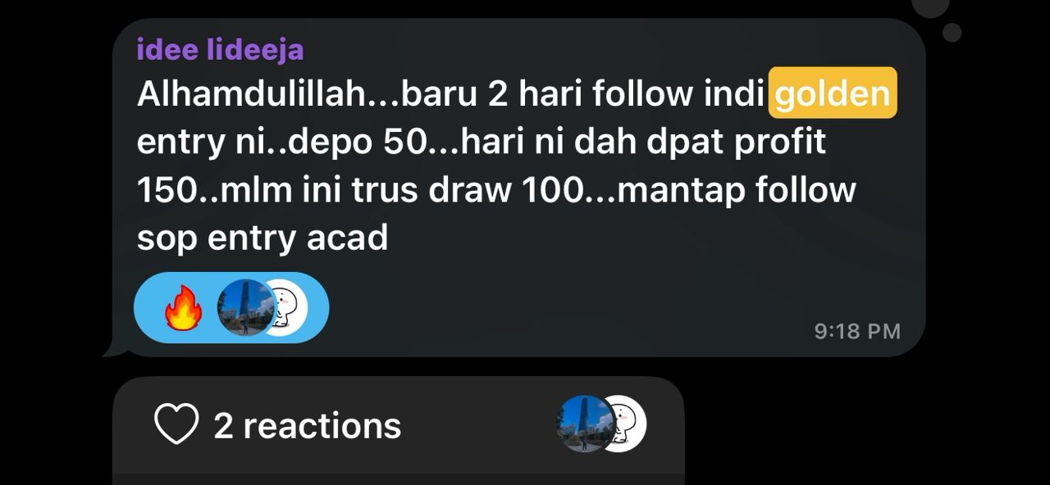Click the large gray circle at the top edge
Viewport: 1050px width, 485px height.
pos(931,7)
